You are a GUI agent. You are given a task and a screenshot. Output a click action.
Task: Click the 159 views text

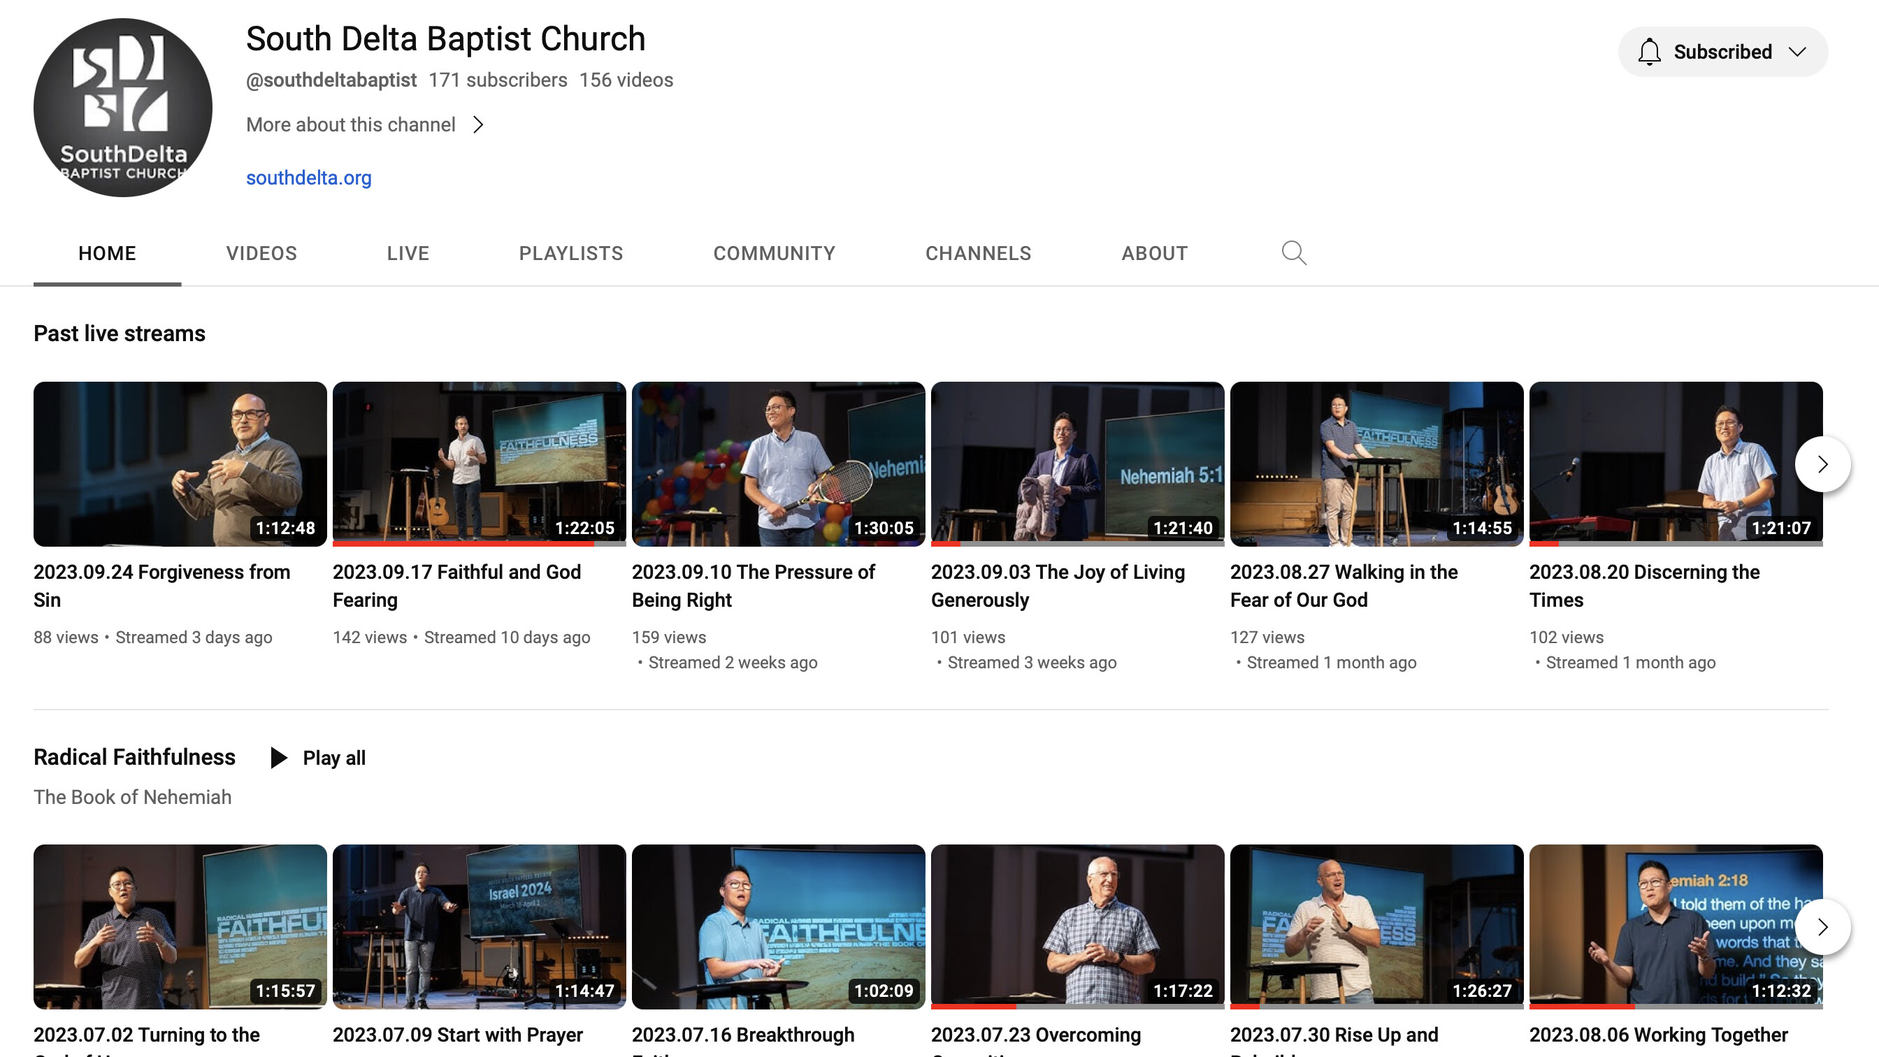point(669,638)
